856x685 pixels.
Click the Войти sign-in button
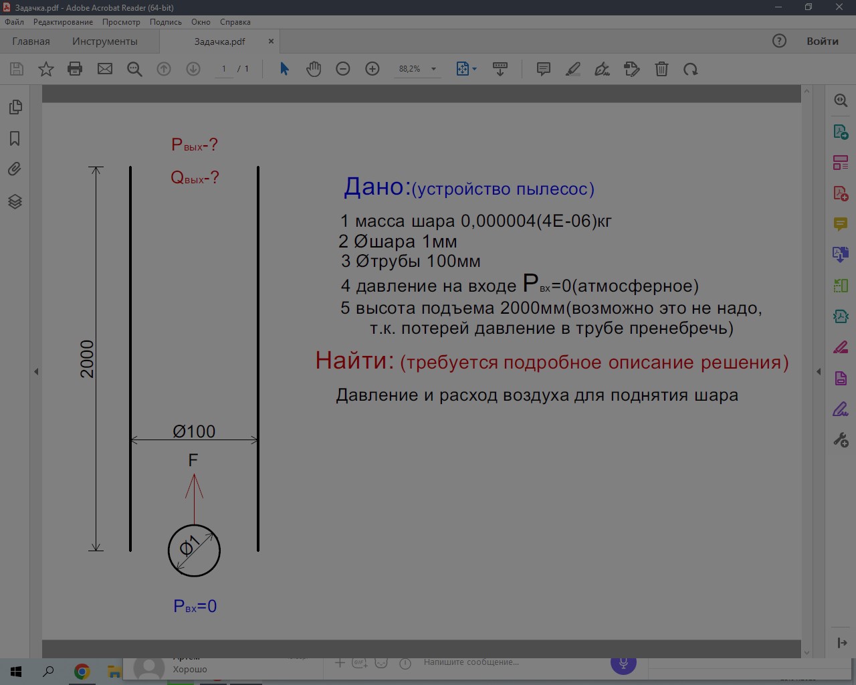pos(822,41)
